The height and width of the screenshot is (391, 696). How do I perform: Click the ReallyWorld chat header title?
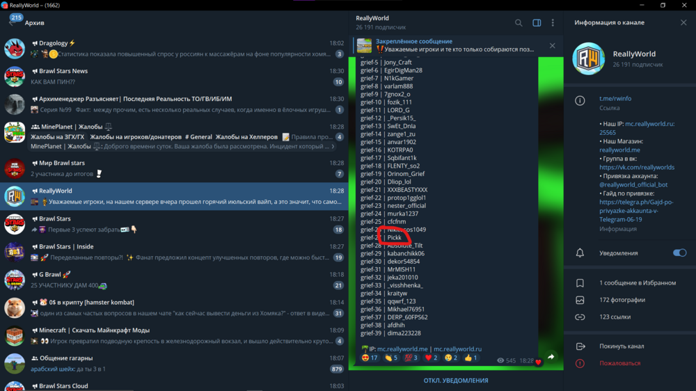pyautogui.click(x=372, y=18)
